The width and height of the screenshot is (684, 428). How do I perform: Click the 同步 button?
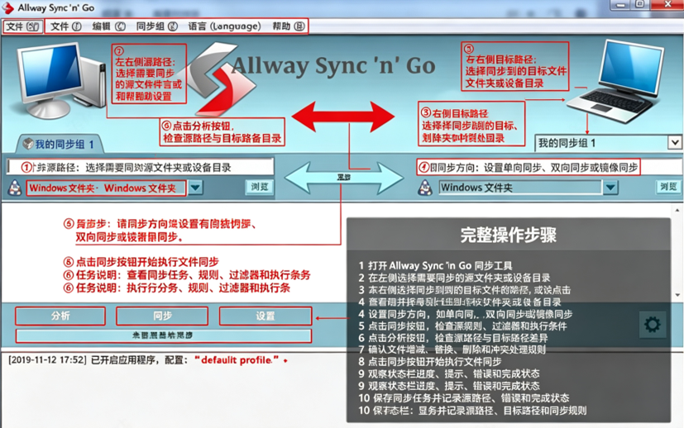click(162, 316)
